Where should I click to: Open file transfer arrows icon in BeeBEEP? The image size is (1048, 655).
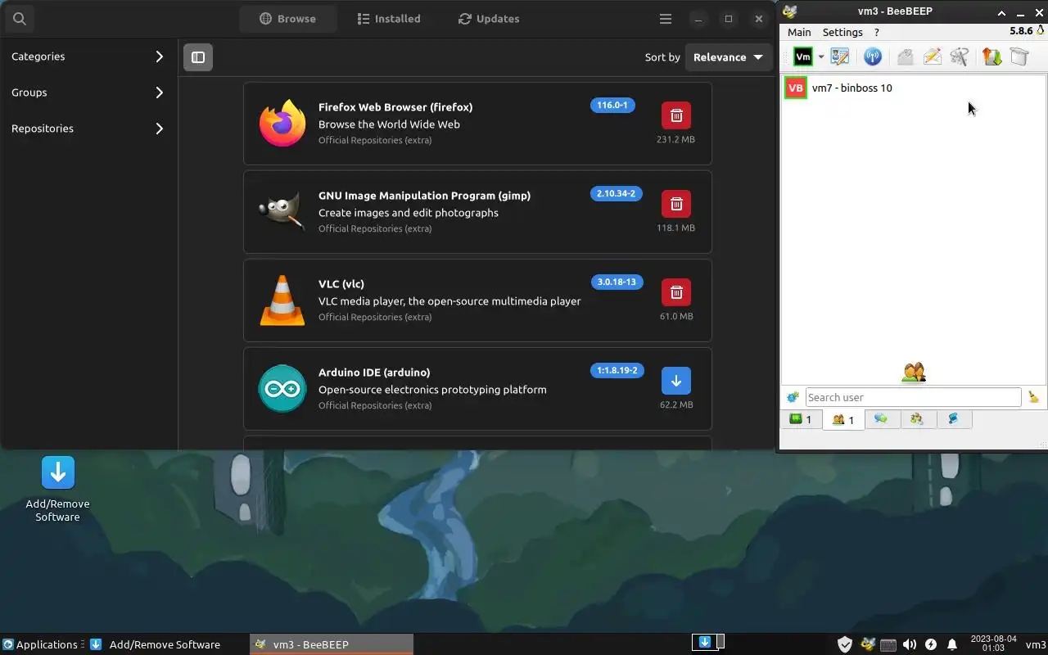(x=992, y=56)
